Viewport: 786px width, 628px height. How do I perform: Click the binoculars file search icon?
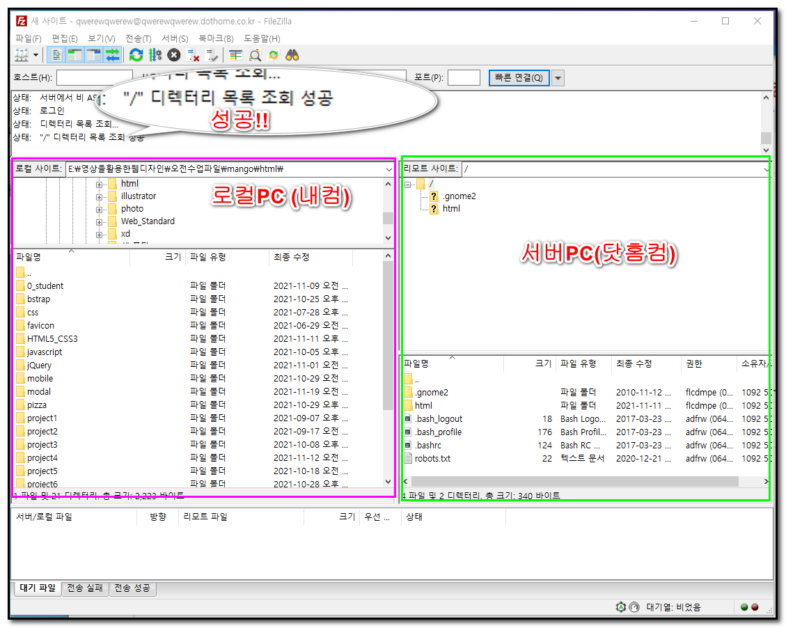(292, 55)
